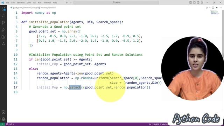The width and height of the screenshot is (224, 126).
Task: Run the Python file with play icon
Action: click(x=207, y=8)
